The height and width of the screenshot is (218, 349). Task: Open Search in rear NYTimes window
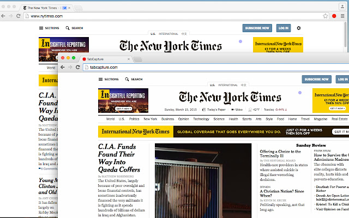pos(74,28)
